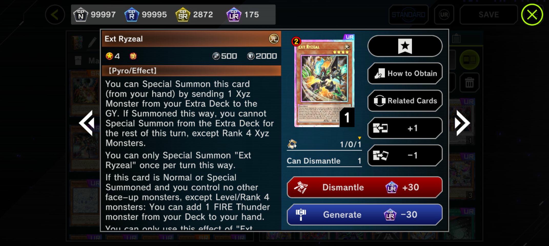This screenshot has height=246, width=549.
Task: Close the screen with the green X
Action: [x=532, y=15]
